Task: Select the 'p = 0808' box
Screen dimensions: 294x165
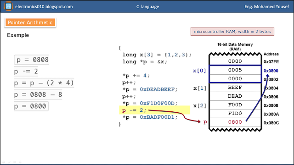Action: pyautogui.click(x=31, y=60)
